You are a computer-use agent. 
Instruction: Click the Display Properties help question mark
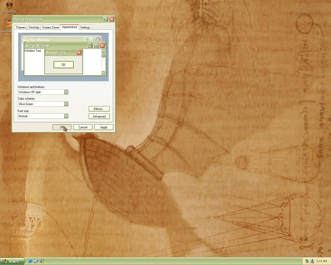coord(106,19)
